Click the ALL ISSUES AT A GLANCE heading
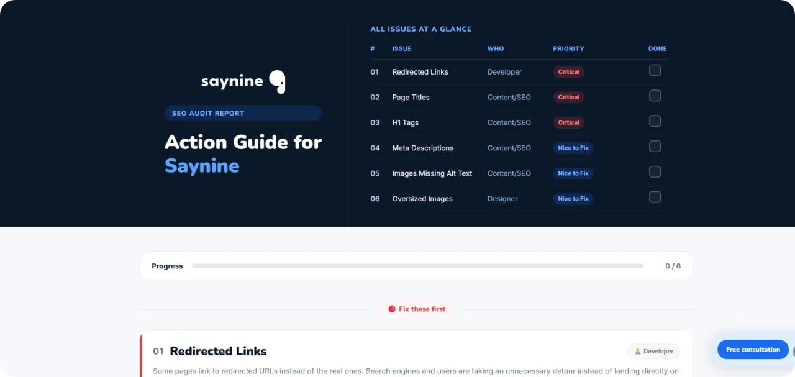The width and height of the screenshot is (795, 377). click(x=421, y=29)
